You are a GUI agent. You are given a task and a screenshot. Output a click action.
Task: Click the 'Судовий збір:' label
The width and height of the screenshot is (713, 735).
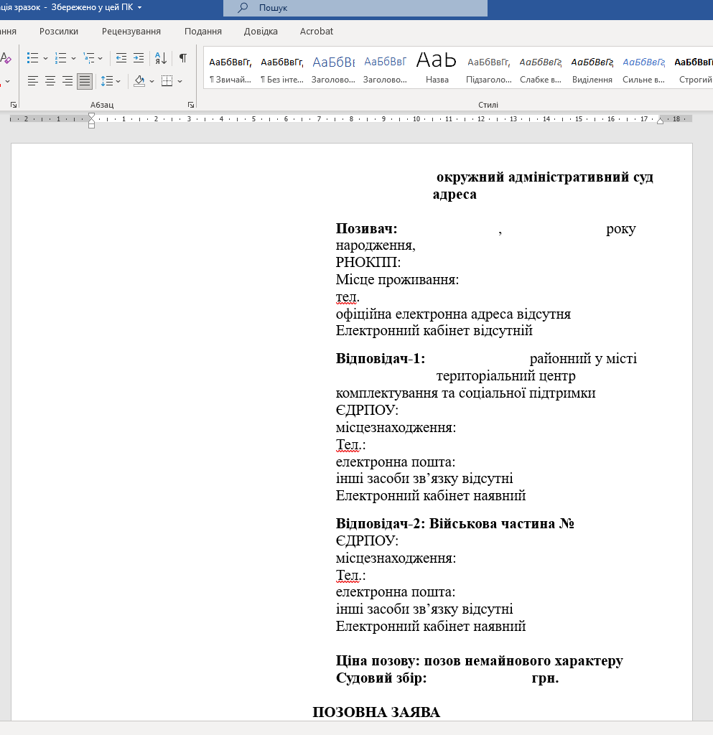pyautogui.click(x=381, y=678)
